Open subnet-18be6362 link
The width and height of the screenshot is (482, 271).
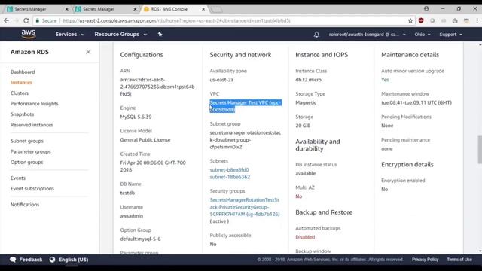230,177
